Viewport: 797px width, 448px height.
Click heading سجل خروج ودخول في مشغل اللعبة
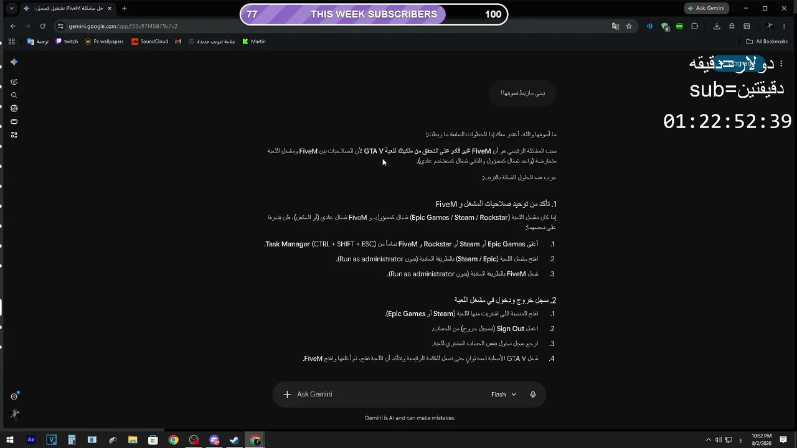click(x=505, y=300)
